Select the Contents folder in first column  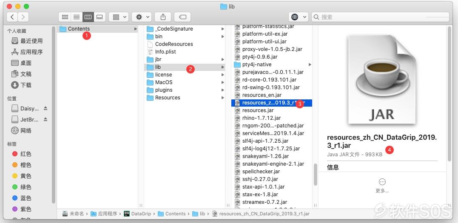pos(97,28)
